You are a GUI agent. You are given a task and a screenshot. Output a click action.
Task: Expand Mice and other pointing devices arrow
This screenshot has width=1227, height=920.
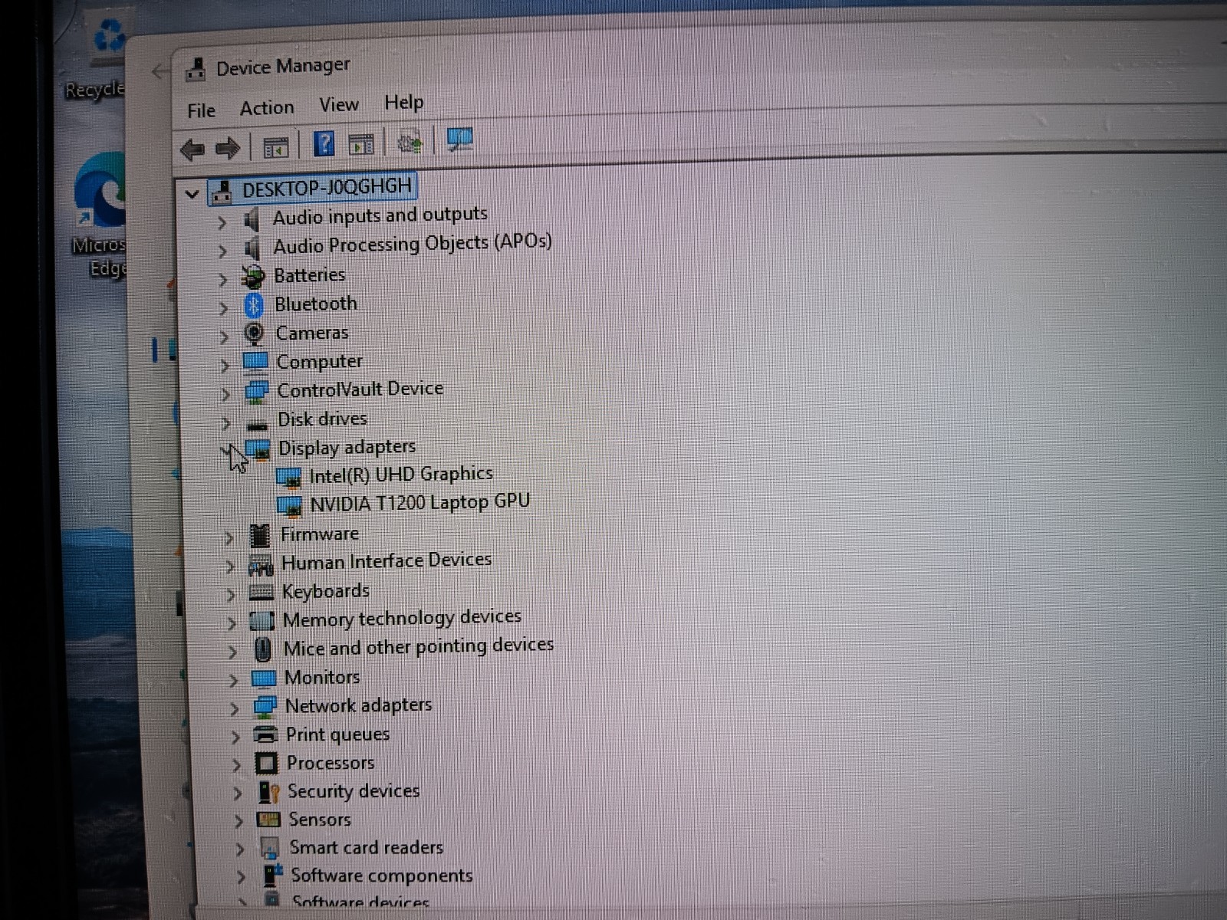pos(232,652)
